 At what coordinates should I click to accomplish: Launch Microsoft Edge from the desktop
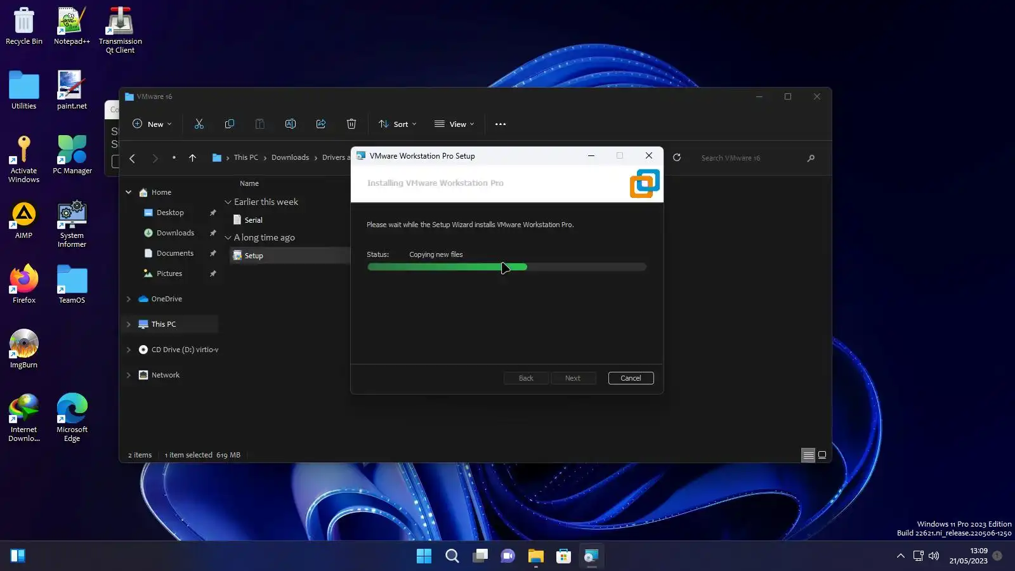(x=72, y=417)
